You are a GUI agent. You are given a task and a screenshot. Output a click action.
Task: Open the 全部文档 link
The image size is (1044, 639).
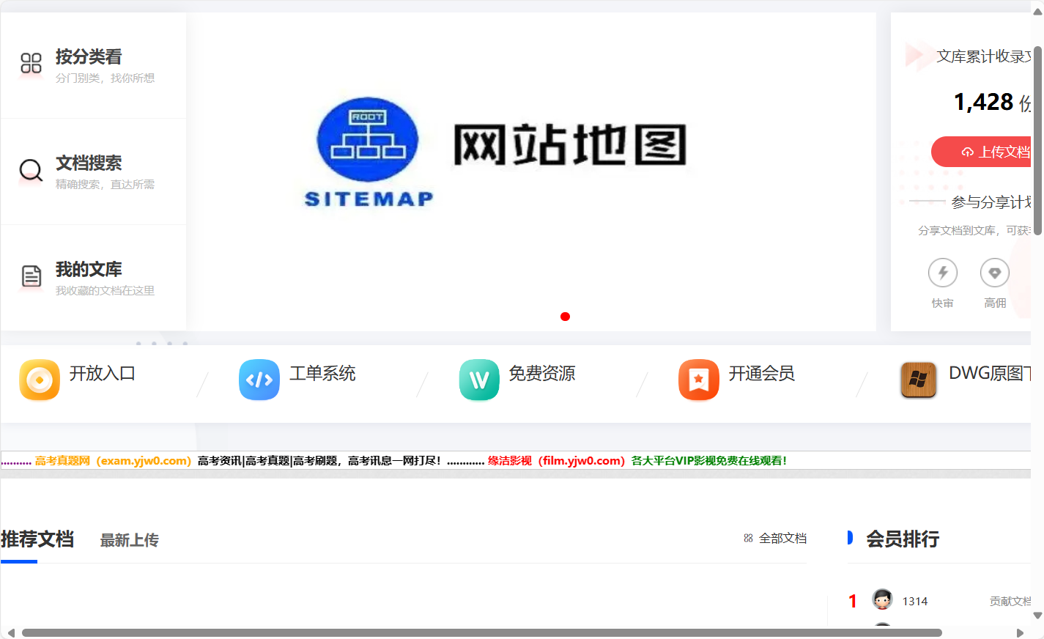tap(782, 538)
